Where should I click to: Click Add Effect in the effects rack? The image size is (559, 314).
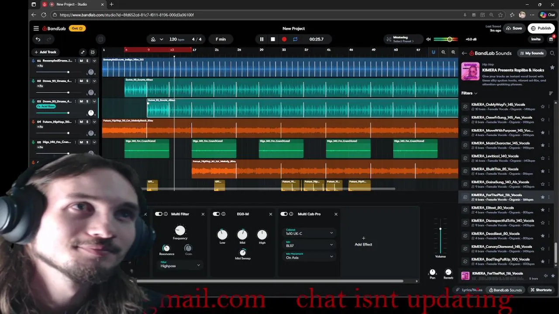point(363,242)
